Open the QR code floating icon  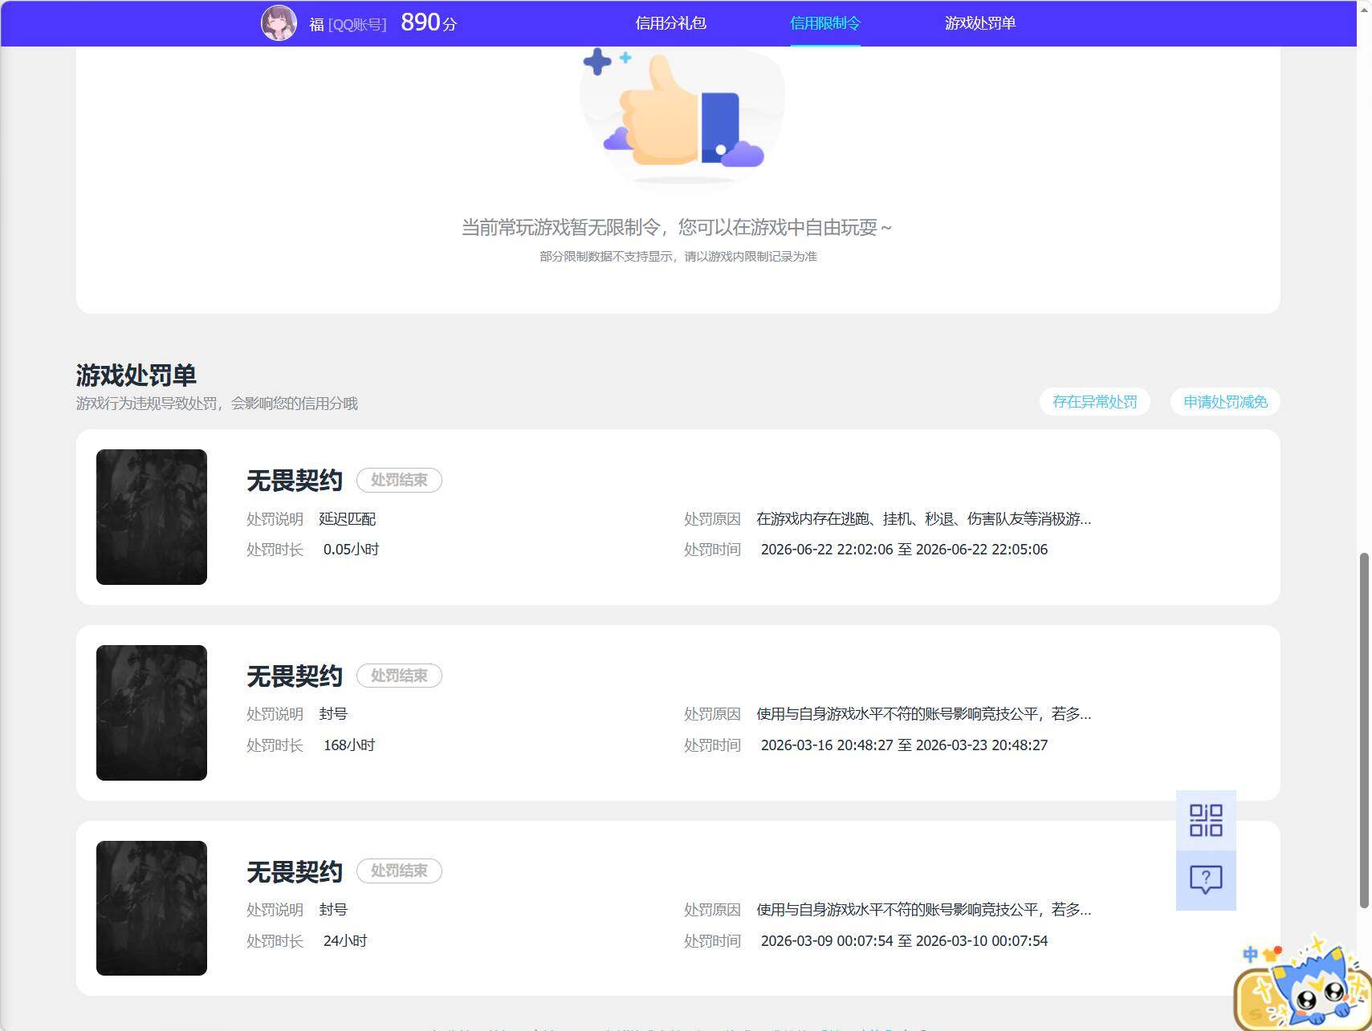tap(1206, 820)
